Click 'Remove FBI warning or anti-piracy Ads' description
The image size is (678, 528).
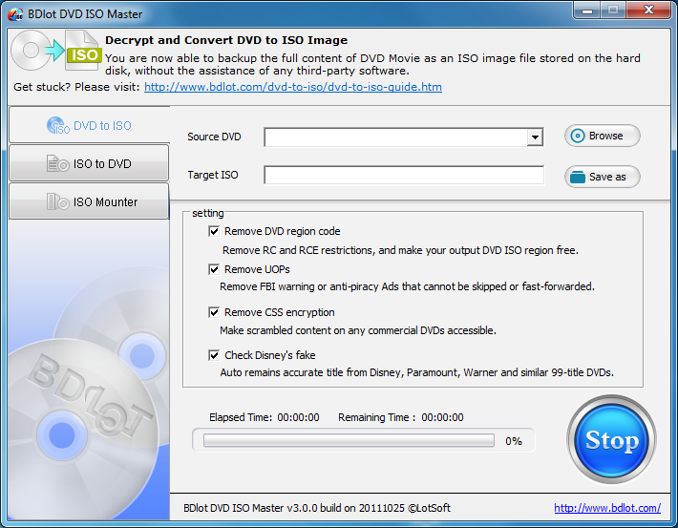pyautogui.click(x=407, y=286)
